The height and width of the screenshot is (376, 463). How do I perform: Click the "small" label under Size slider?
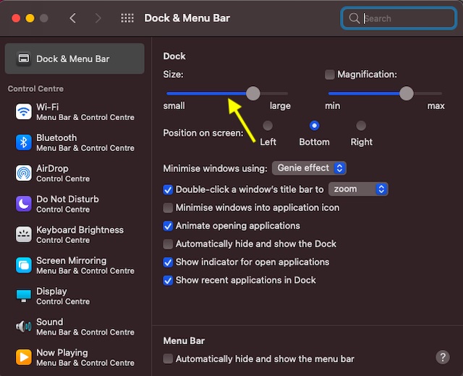point(174,106)
